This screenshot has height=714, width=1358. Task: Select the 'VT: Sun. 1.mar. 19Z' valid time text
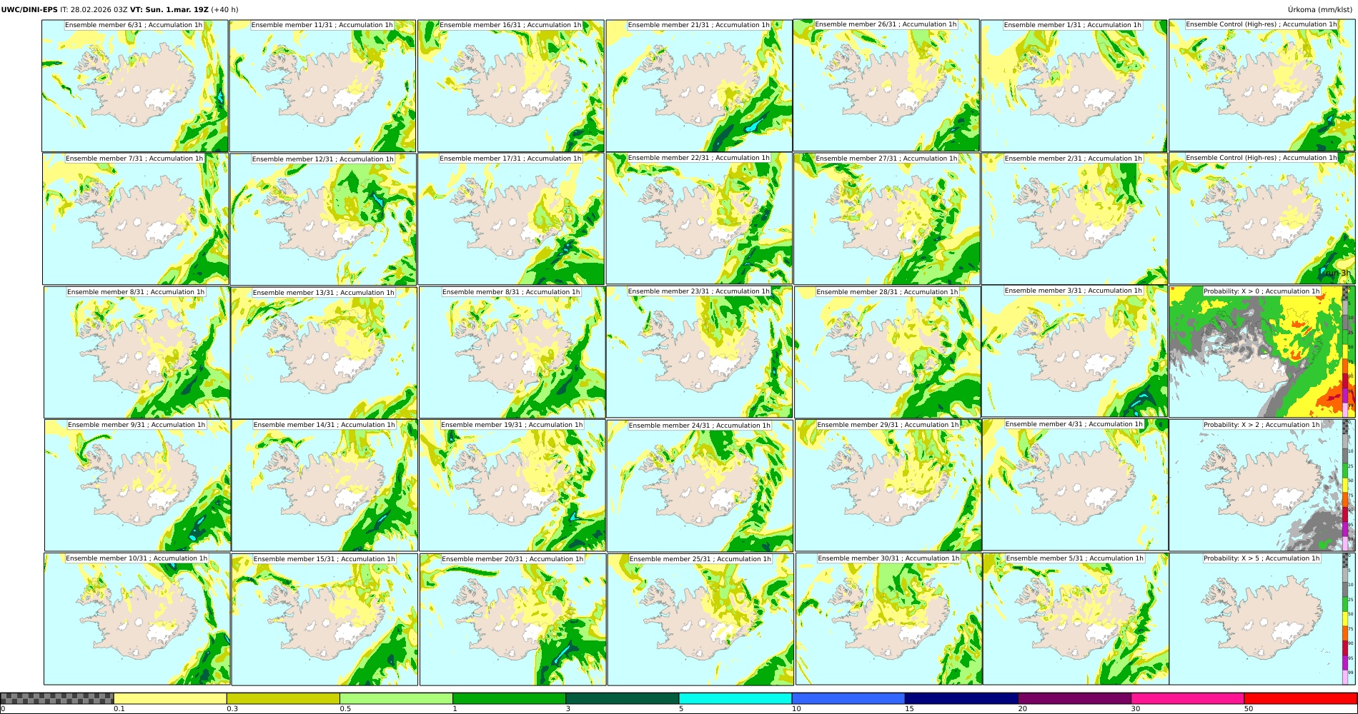point(169,10)
